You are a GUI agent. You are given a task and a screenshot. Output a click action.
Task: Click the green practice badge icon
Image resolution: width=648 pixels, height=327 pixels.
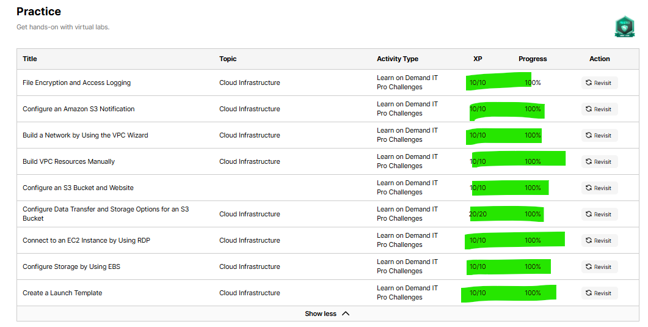click(x=624, y=27)
